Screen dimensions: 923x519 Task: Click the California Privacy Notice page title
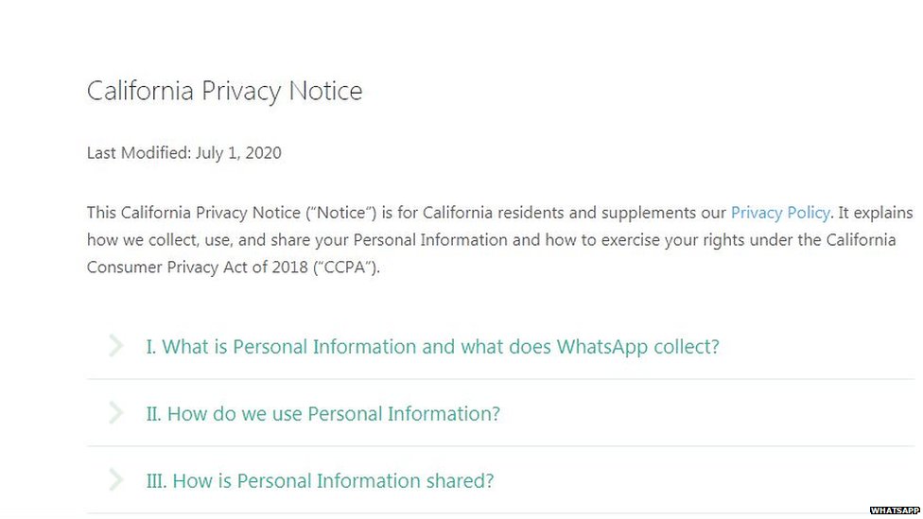pyautogui.click(x=224, y=92)
